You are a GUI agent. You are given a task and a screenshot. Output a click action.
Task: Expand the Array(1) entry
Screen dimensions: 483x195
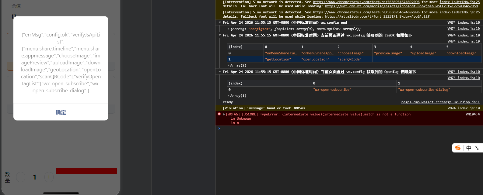[x=229, y=96]
